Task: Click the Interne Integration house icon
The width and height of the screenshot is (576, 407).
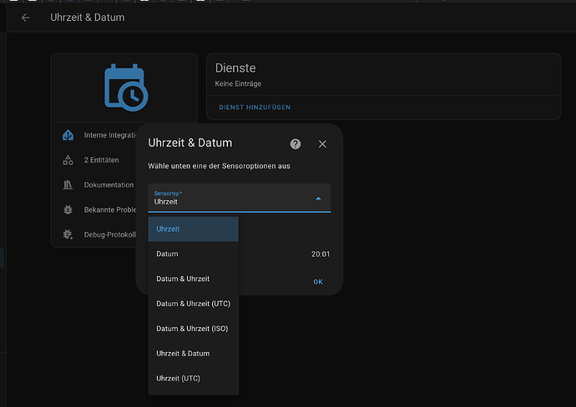Action: [x=68, y=135]
